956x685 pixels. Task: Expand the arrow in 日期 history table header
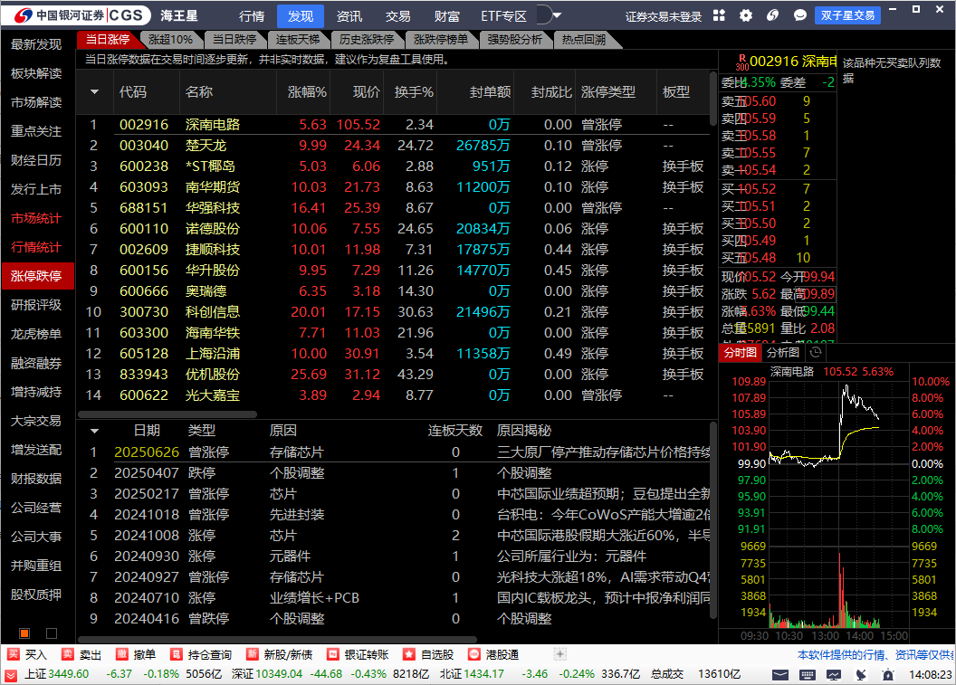pyautogui.click(x=94, y=431)
